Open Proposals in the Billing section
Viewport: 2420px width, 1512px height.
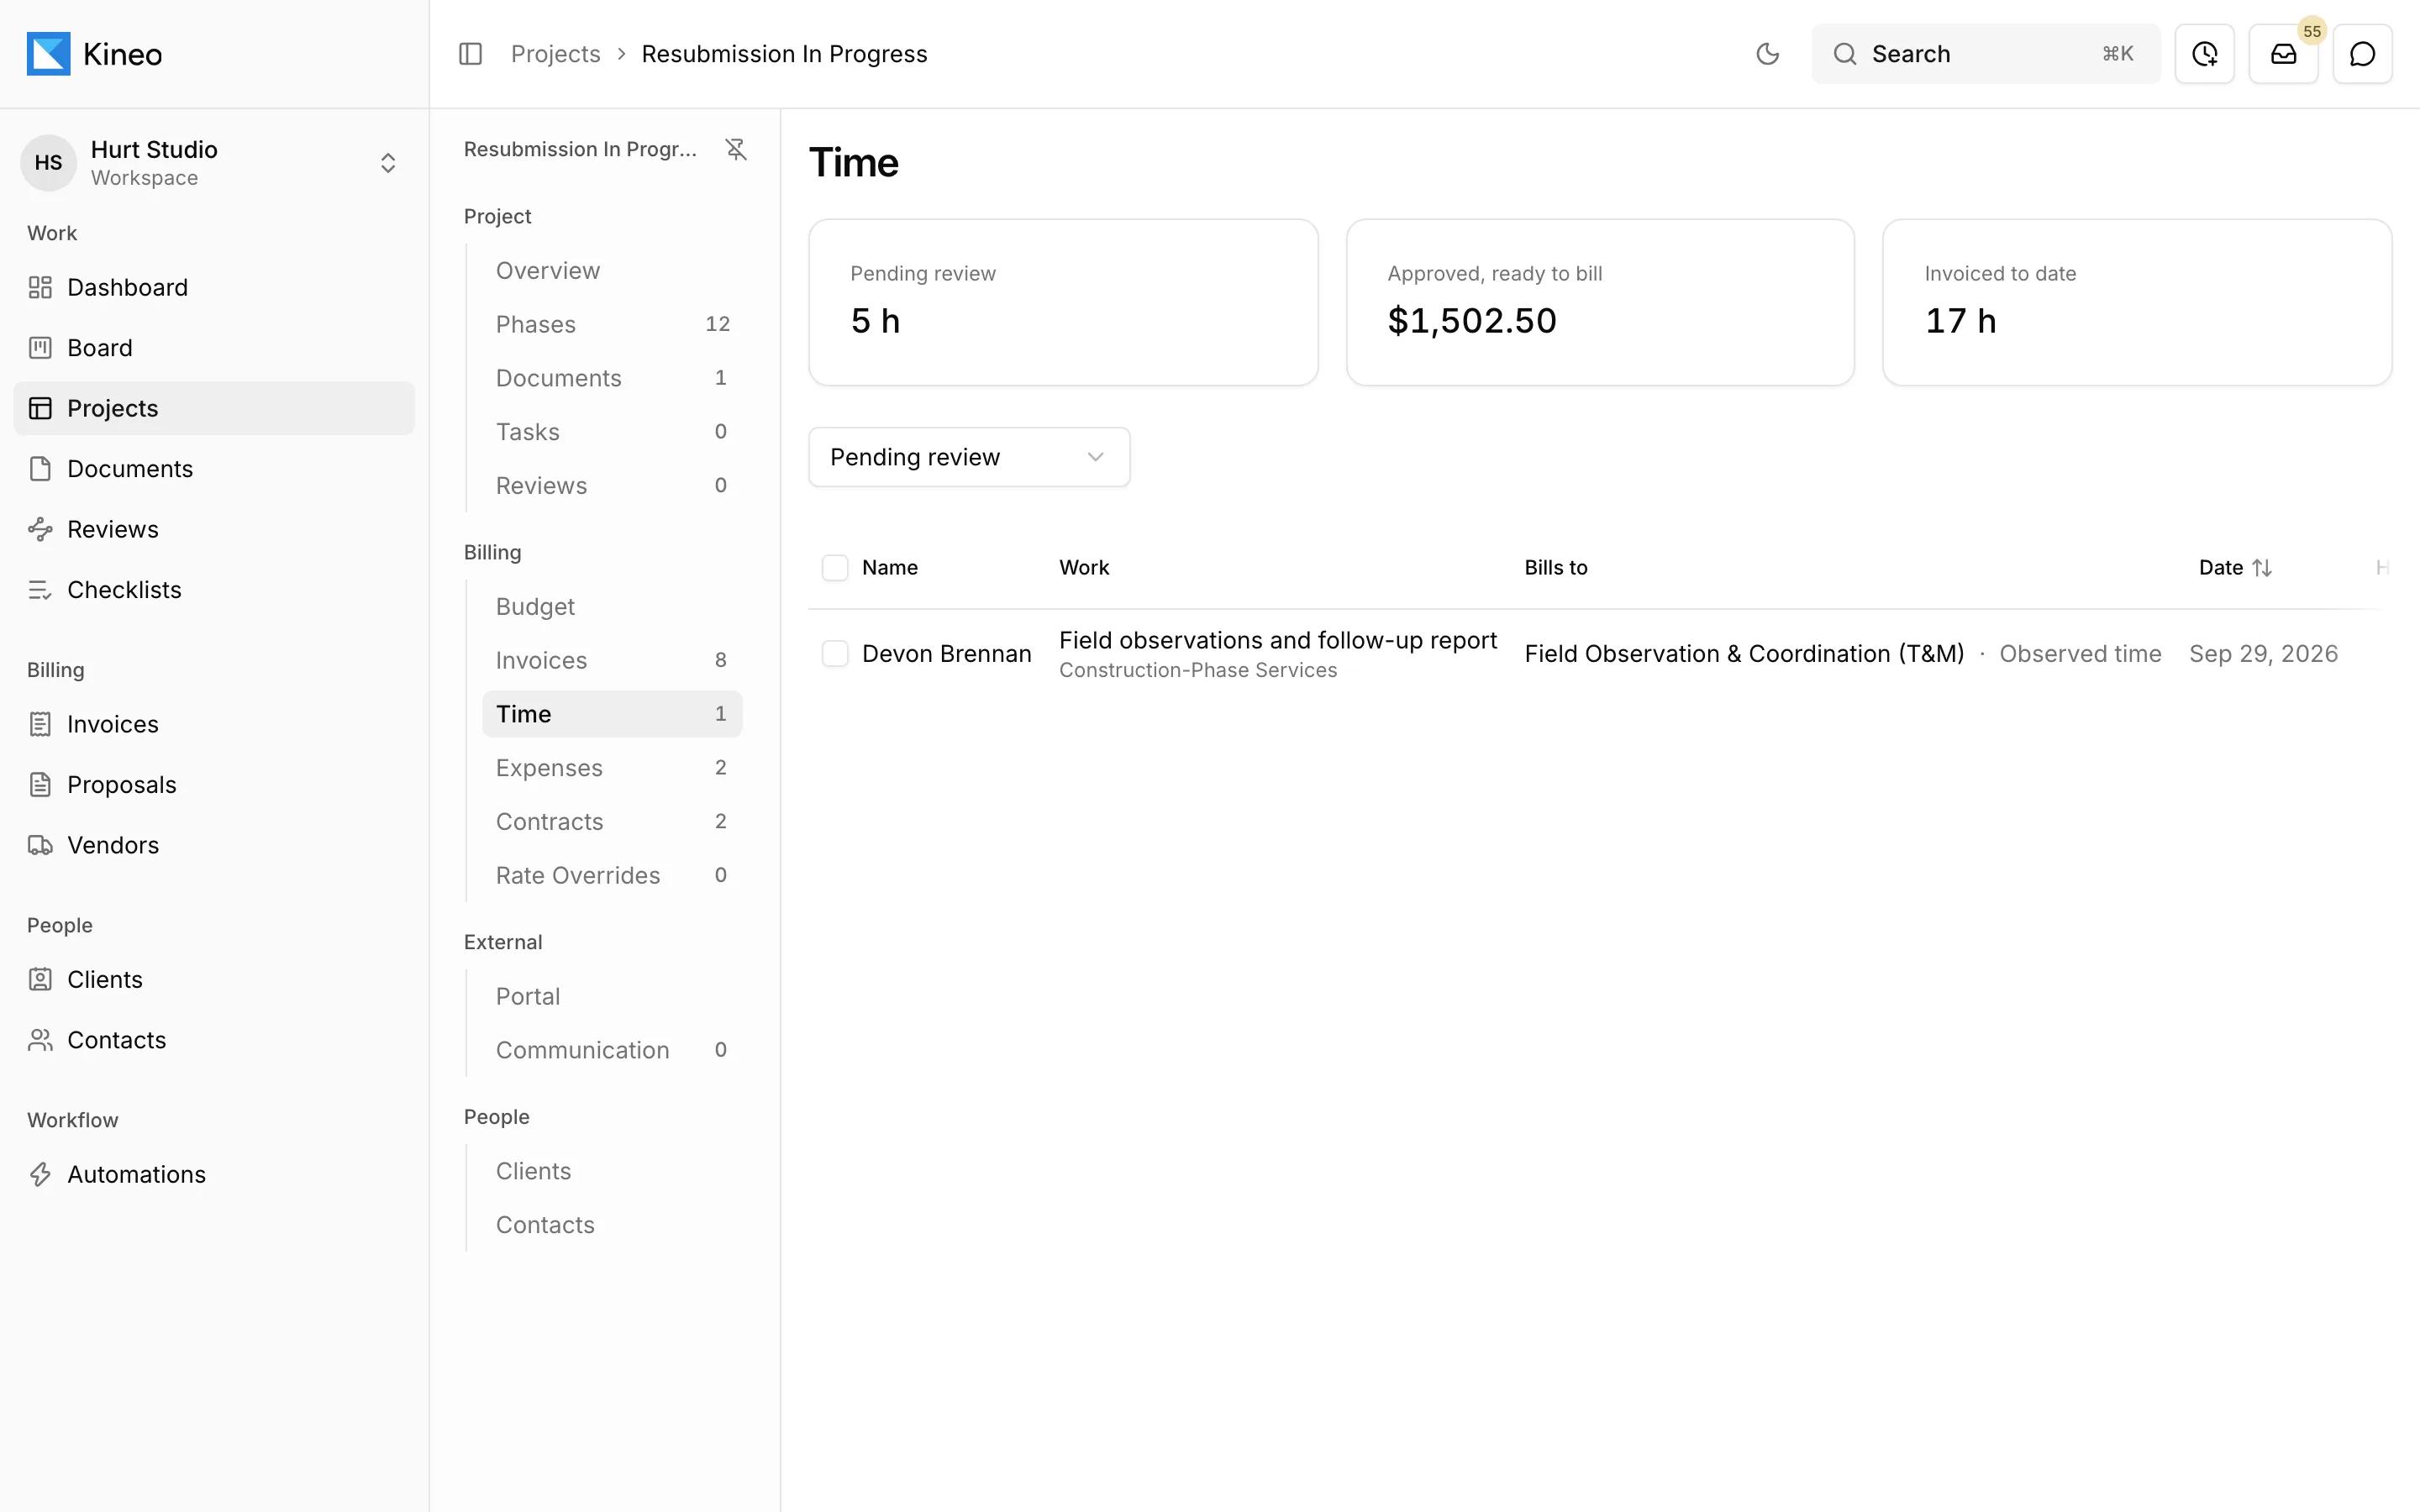(214, 785)
